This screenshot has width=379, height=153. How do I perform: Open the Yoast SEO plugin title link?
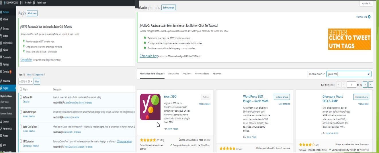pos(170,96)
